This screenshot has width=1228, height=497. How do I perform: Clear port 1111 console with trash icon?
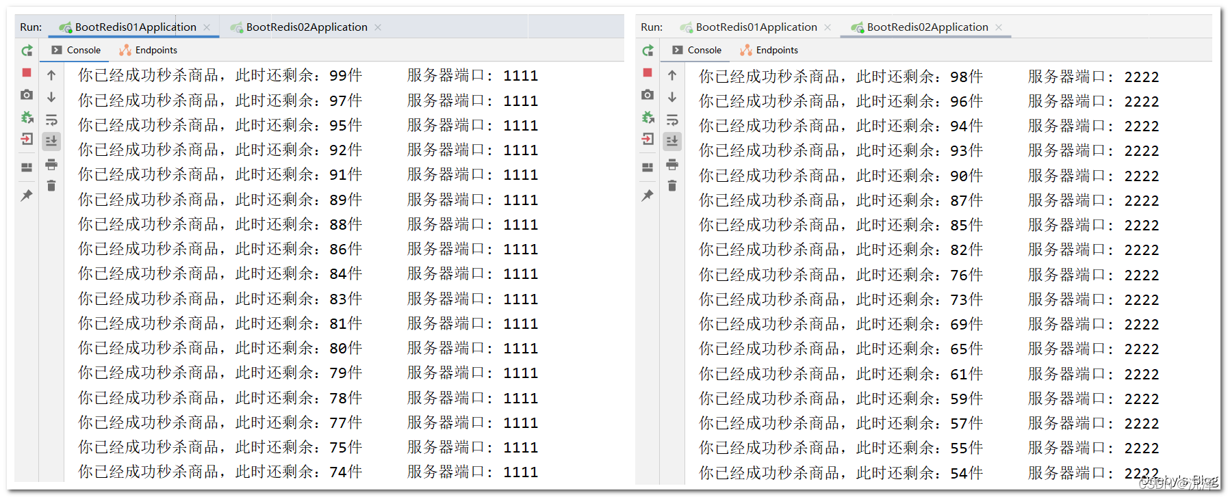click(51, 185)
